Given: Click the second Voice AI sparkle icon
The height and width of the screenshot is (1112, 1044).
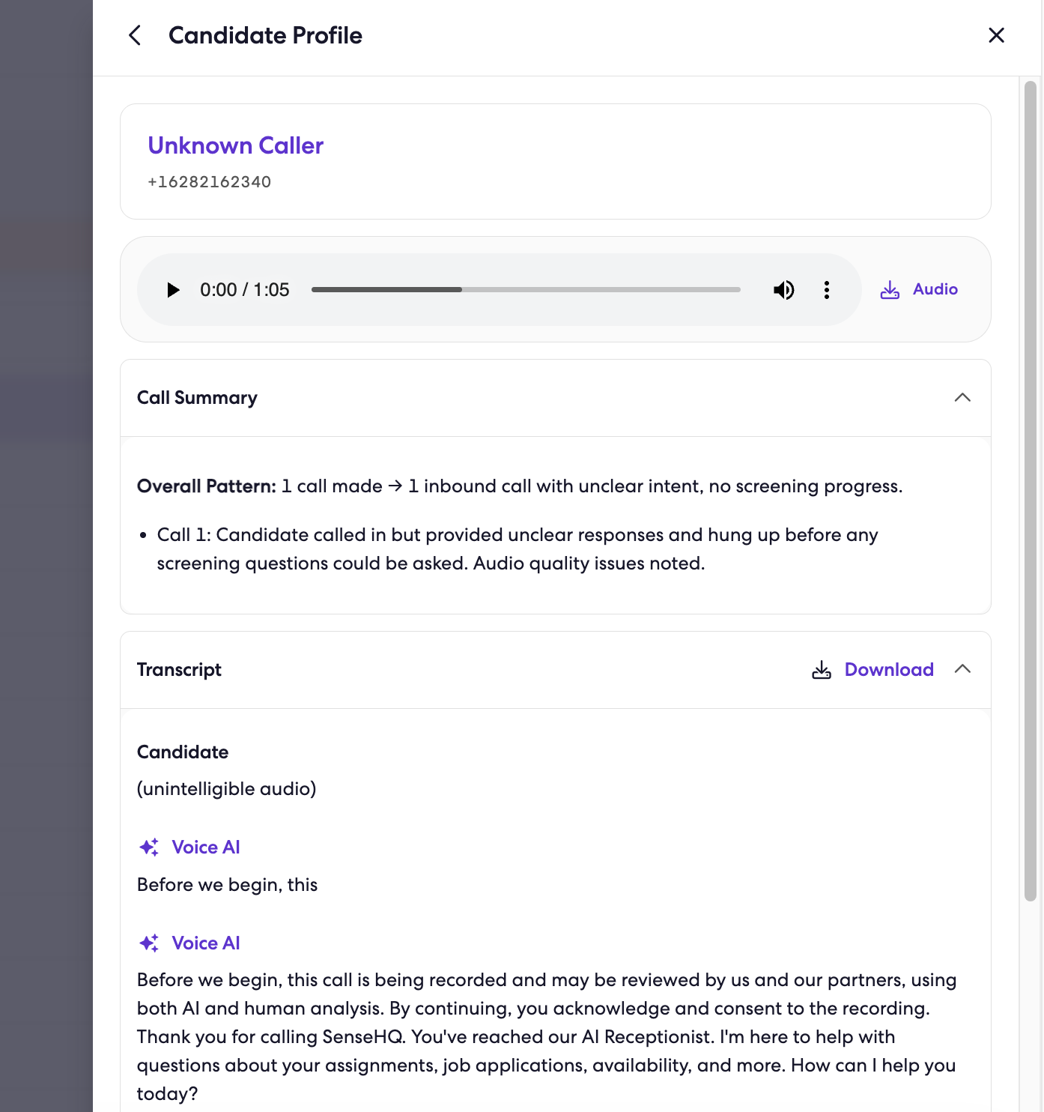Looking at the screenshot, I should pyautogui.click(x=149, y=943).
